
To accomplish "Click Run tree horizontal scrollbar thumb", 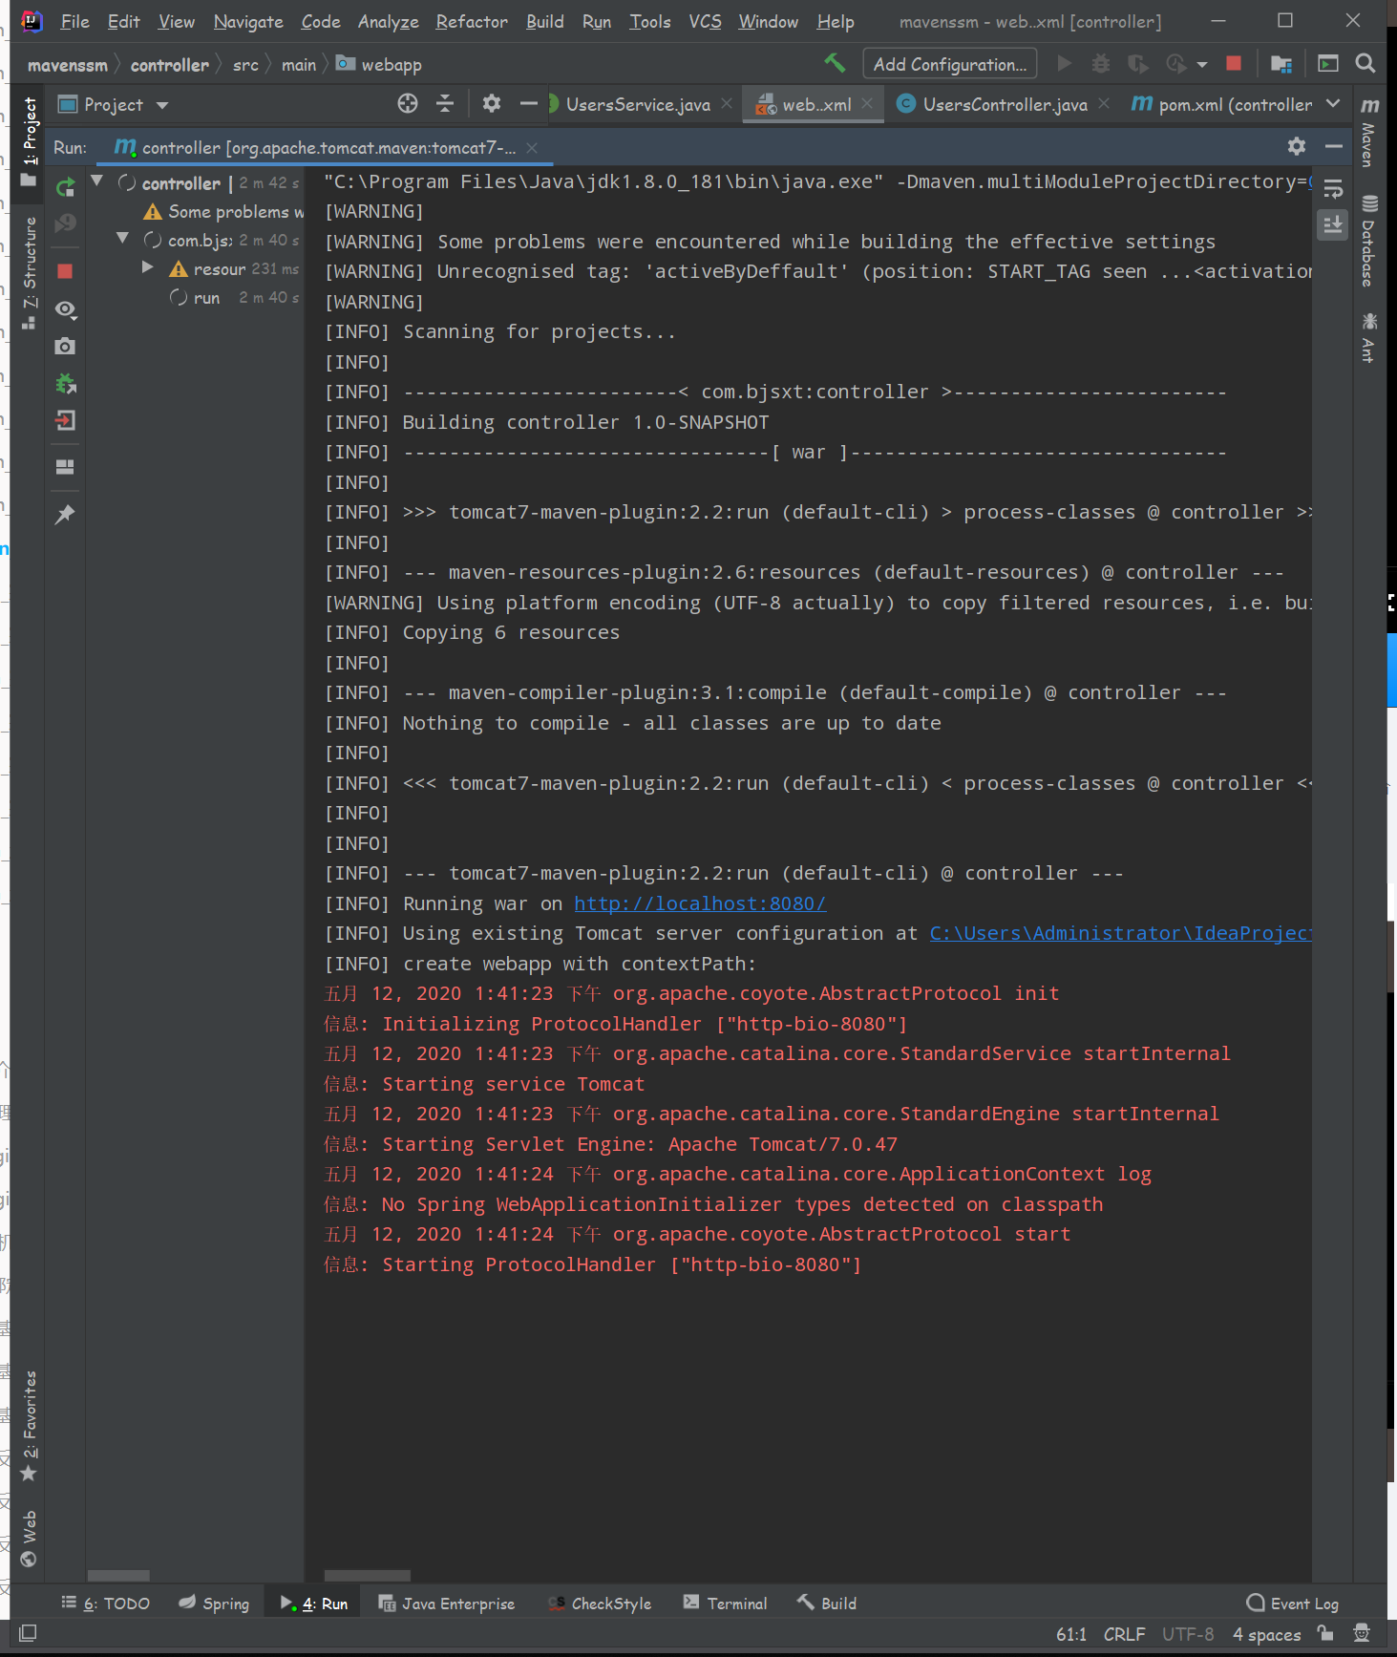I will pyautogui.click(x=118, y=1576).
